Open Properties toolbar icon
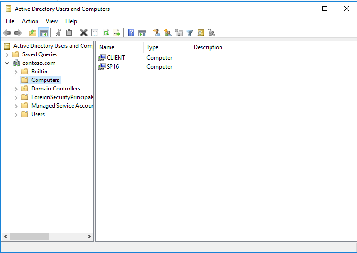The width and height of the screenshot is (357, 253). 95,33
